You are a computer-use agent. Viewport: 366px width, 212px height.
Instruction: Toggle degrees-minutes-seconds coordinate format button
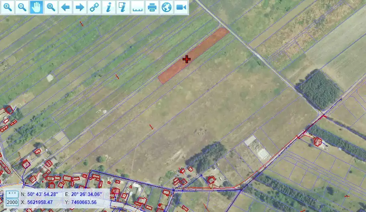click(12, 194)
